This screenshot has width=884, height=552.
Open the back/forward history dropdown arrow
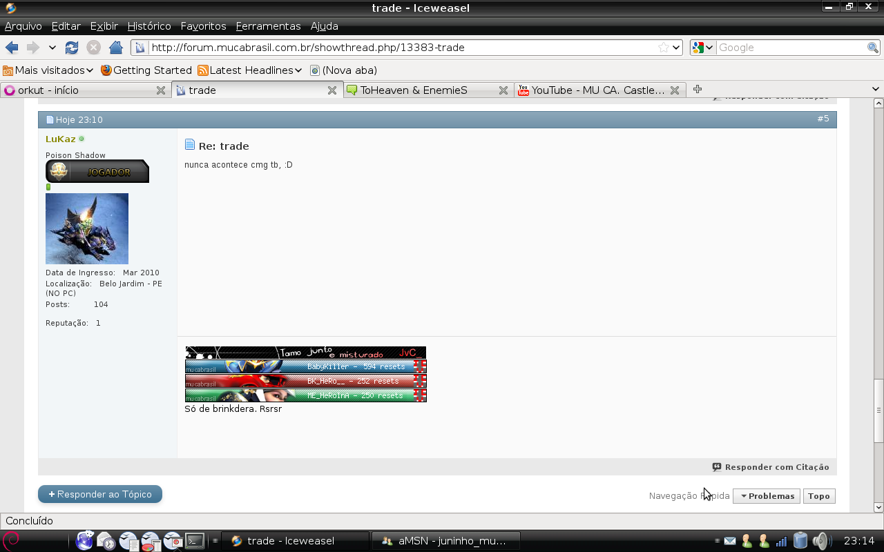click(52, 48)
